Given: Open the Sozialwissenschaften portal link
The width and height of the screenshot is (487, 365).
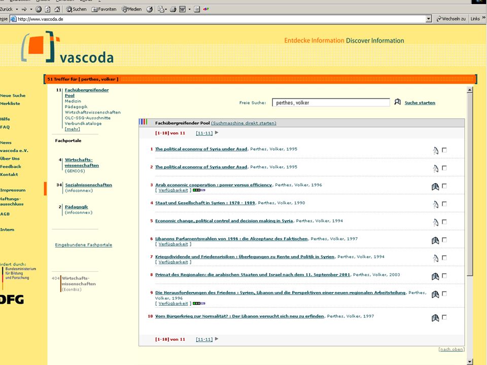Looking at the screenshot, I should click(88, 185).
